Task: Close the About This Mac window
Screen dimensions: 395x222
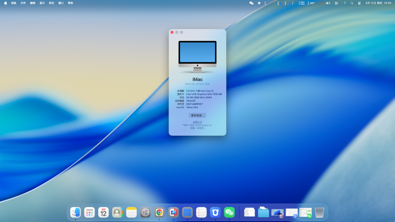Action: point(172,32)
